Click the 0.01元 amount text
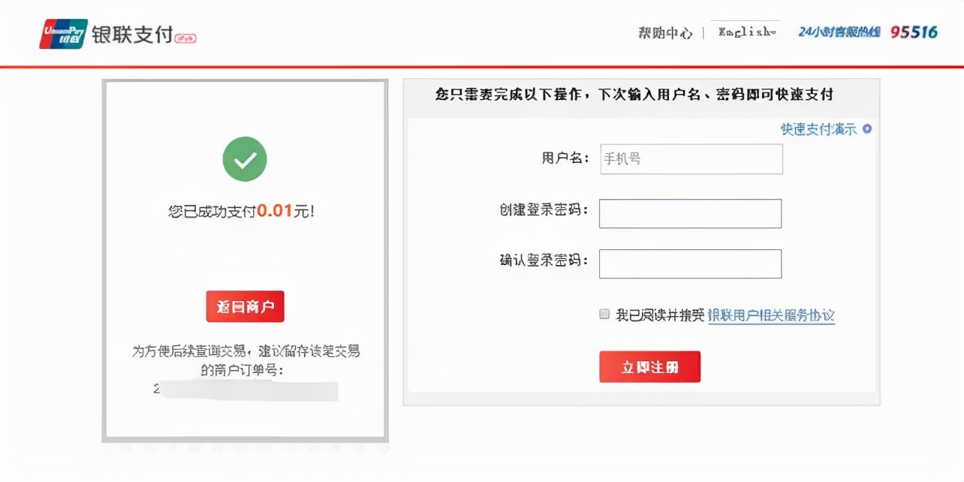Image resolution: width=964 pixels, height=482 pixels. click(x=285, y=209)
